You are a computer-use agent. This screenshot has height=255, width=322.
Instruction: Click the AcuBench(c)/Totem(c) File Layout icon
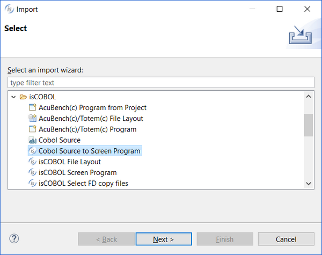tap(32, 118)
